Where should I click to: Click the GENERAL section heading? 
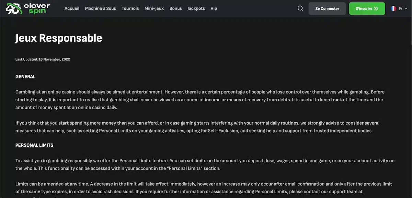tap(25, 77)
